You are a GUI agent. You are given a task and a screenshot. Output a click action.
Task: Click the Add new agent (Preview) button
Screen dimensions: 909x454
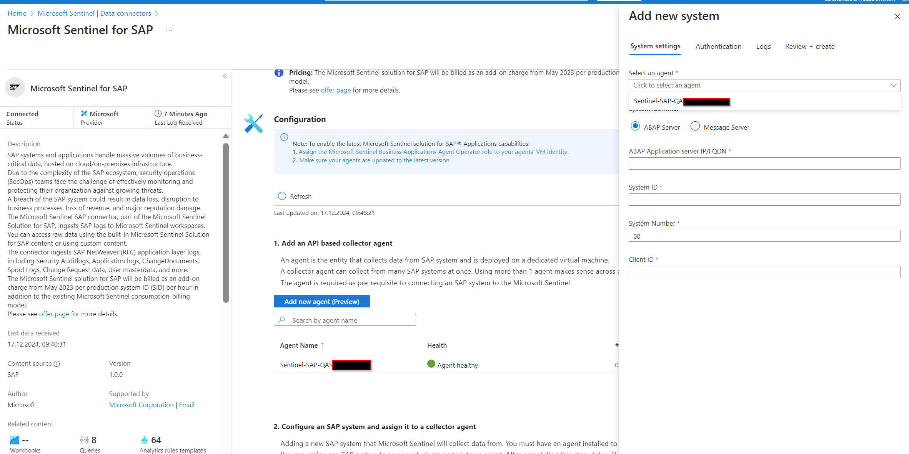tap(321, 301)
